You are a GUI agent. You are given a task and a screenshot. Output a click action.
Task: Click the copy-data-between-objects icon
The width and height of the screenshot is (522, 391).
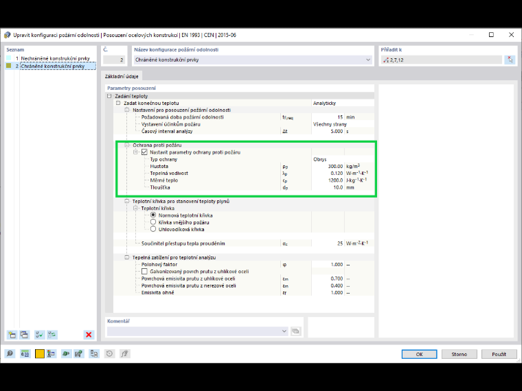94,354
